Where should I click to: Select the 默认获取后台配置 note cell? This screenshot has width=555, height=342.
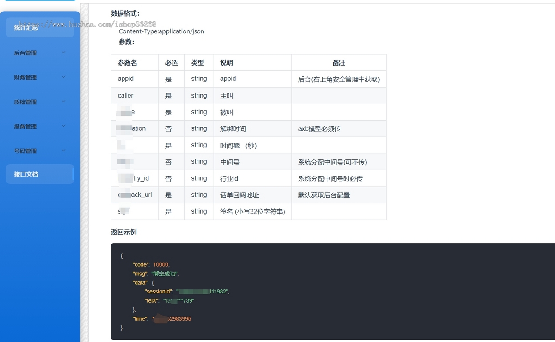tap(339, 195)
